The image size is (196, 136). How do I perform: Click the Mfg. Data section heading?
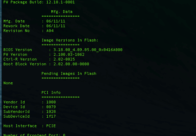(x=62, y=12)
